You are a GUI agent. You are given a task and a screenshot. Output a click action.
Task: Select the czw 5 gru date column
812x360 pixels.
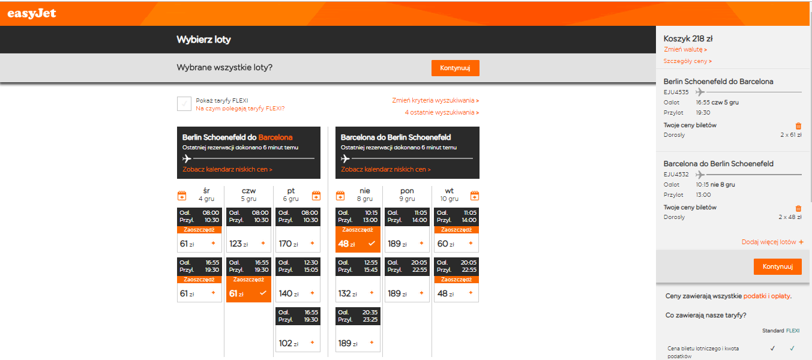pos(248,194)
